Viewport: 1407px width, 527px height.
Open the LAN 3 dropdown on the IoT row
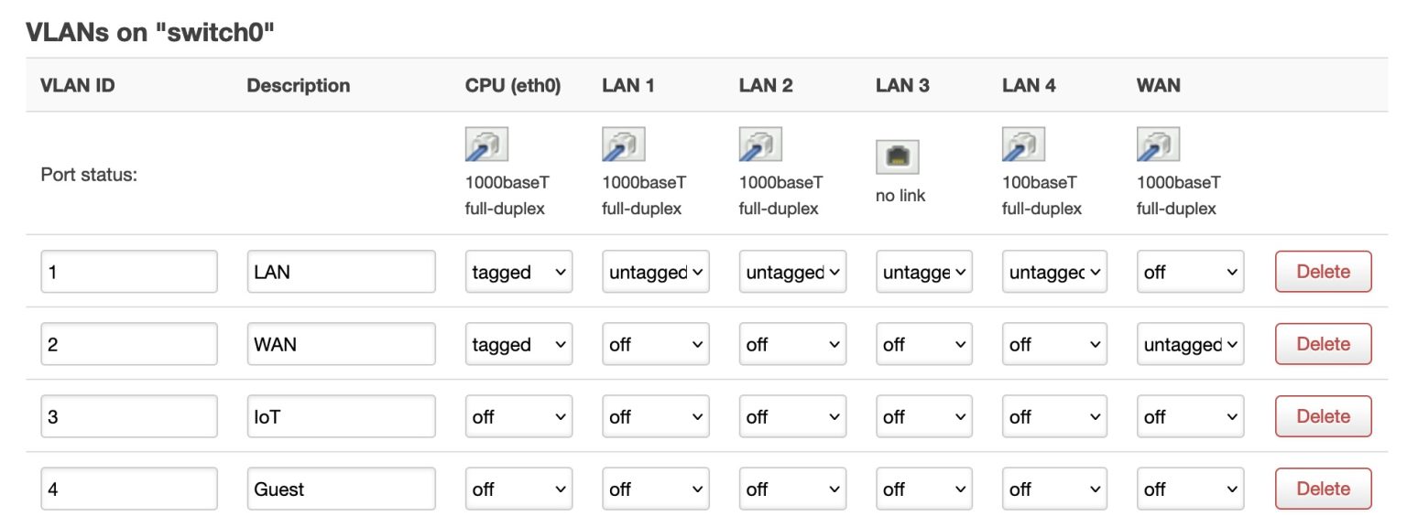click(x=923, y=416)
